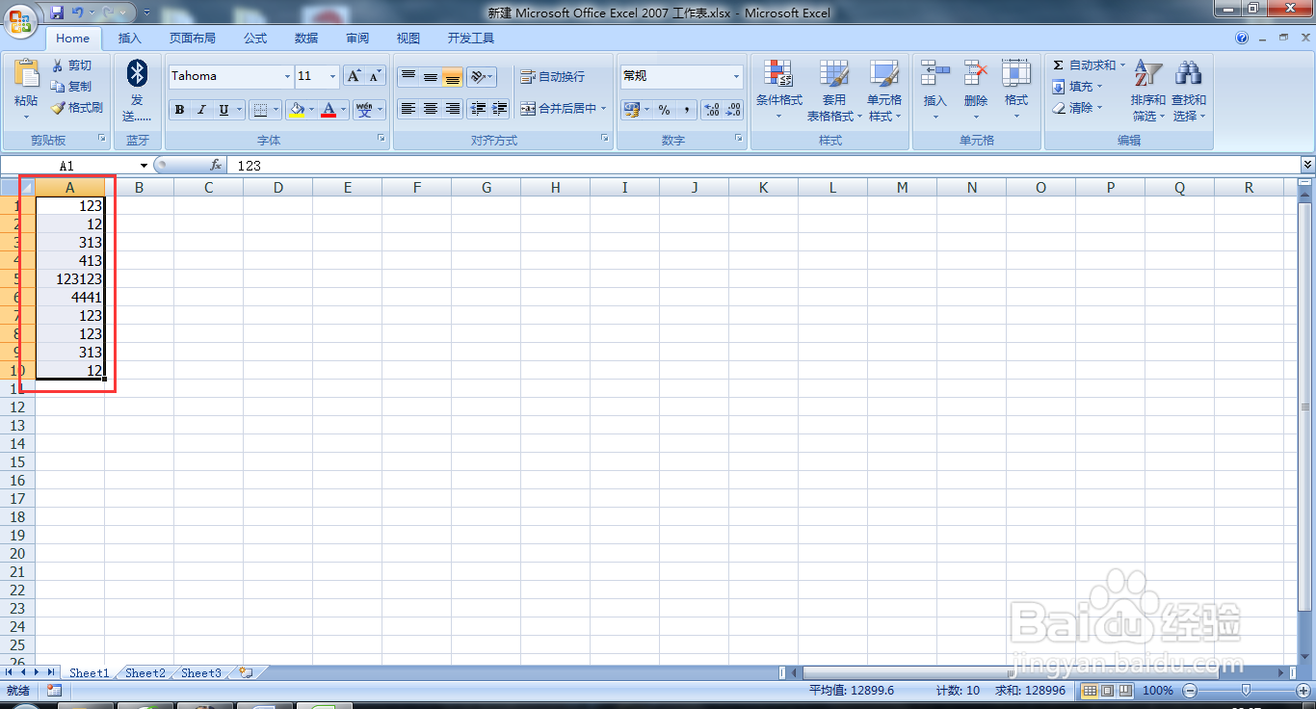Toggle italic formatting
Viewport: 1316px width, 709px height.
[x=201, y=110]
